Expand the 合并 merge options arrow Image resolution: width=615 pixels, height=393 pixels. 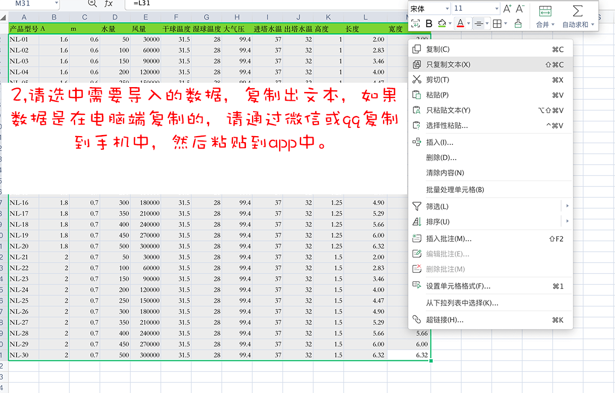pyautogui.click(x=553, y=24)
